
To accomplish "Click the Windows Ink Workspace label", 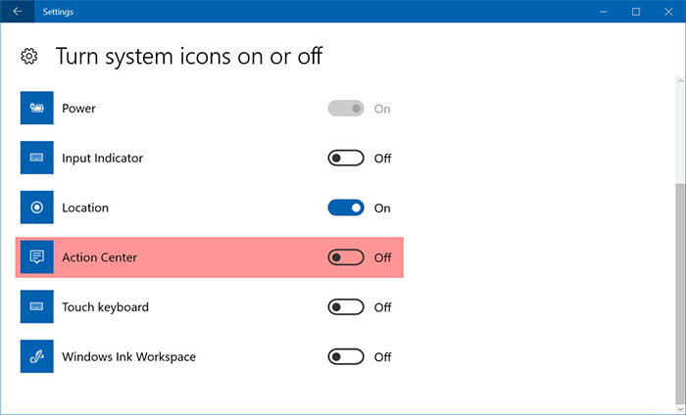I will coord(128,357).
